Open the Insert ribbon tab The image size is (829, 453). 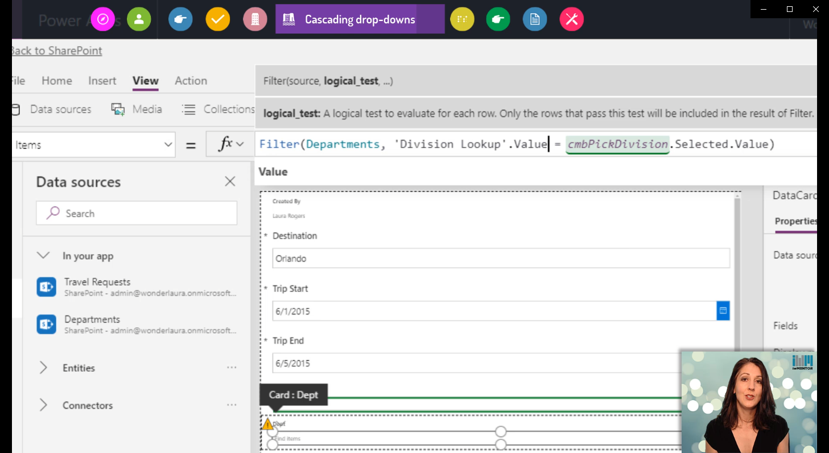point(102,81)
